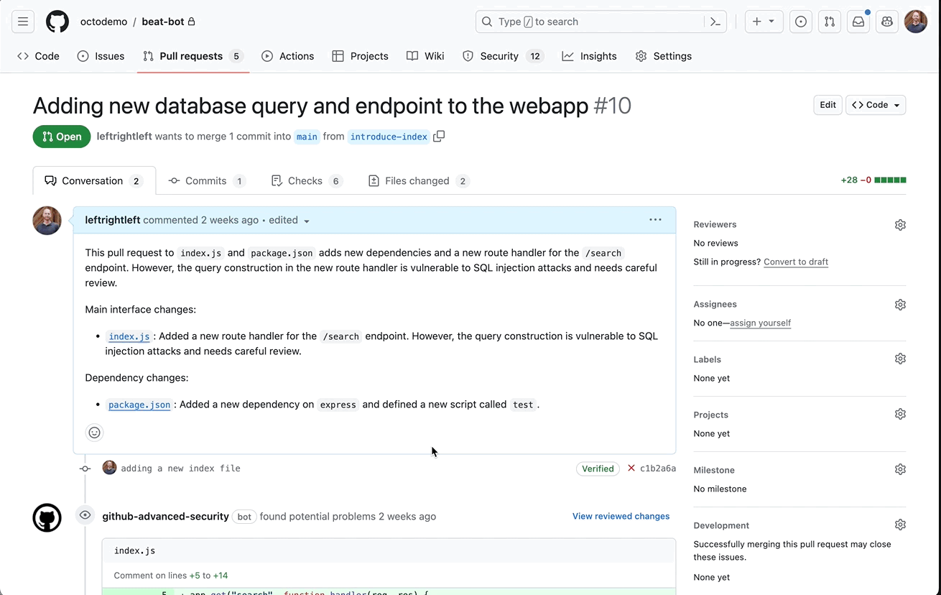Image resolution: width=941 pixels, height=595 pixels.
Task: Copy the introduce-index branch name
Action: [x=439, y=137]
